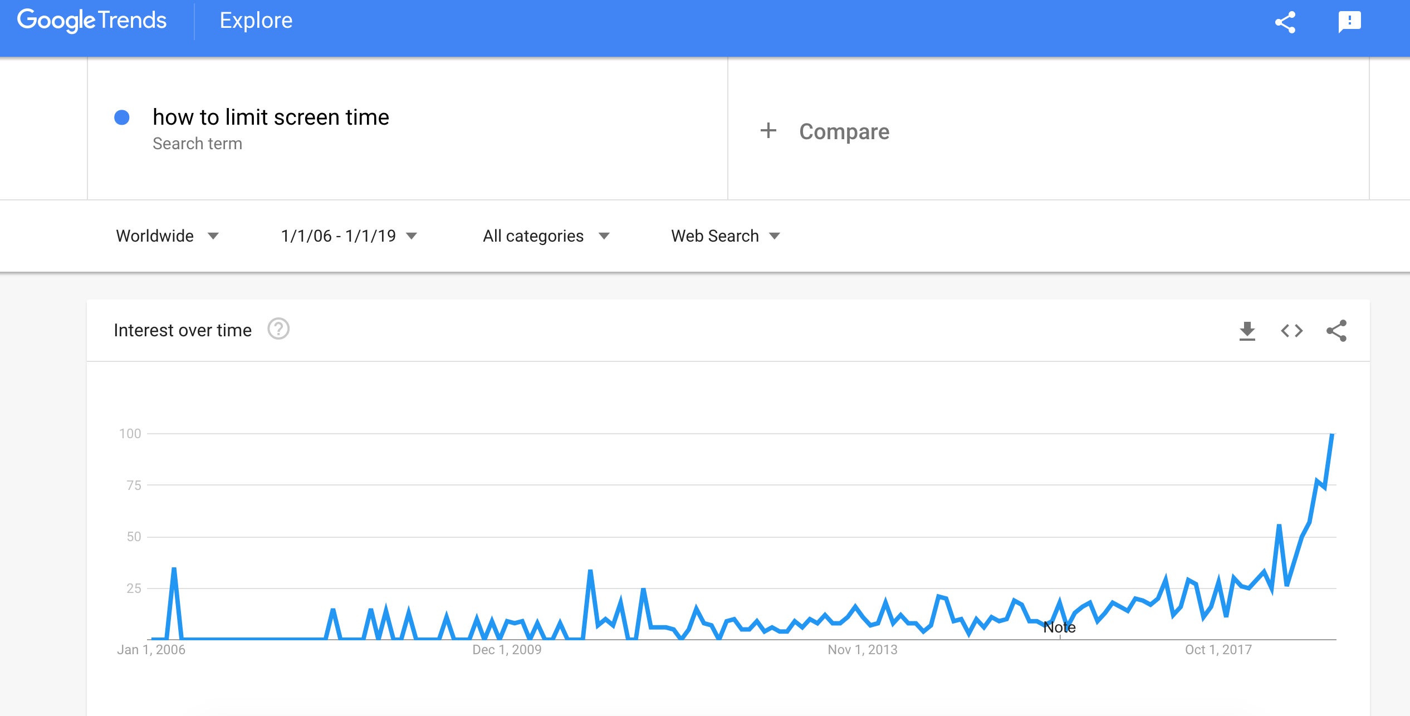
Task: Open the send feedback icon
Action: (1349, 22)
